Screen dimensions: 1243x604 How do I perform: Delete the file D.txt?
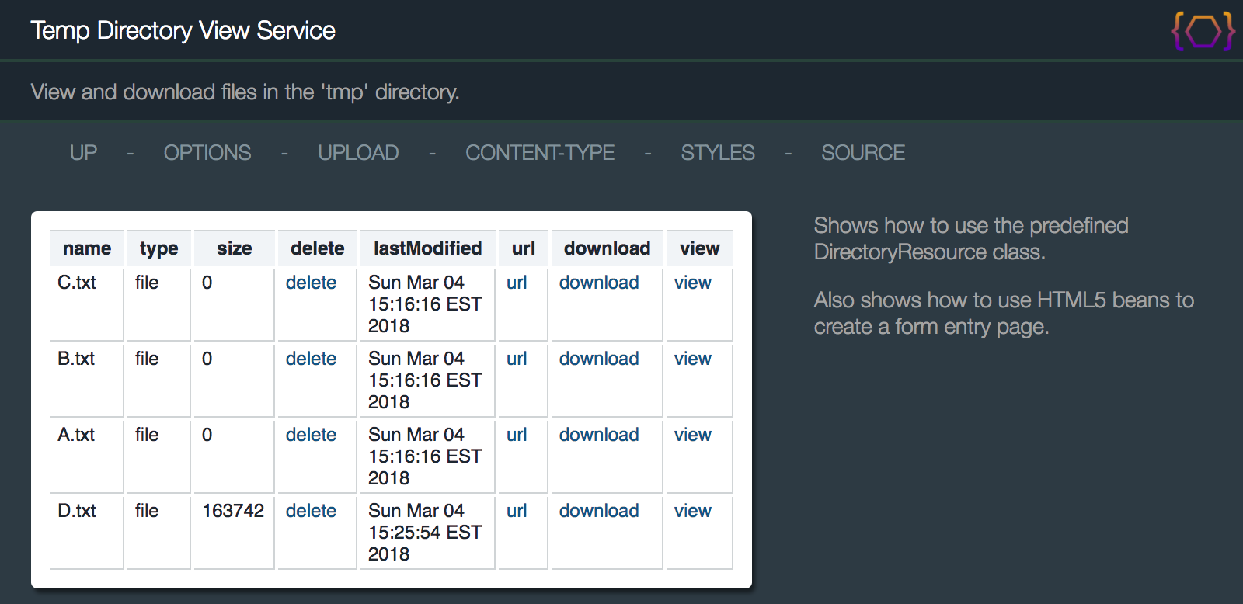coord(311,511)
